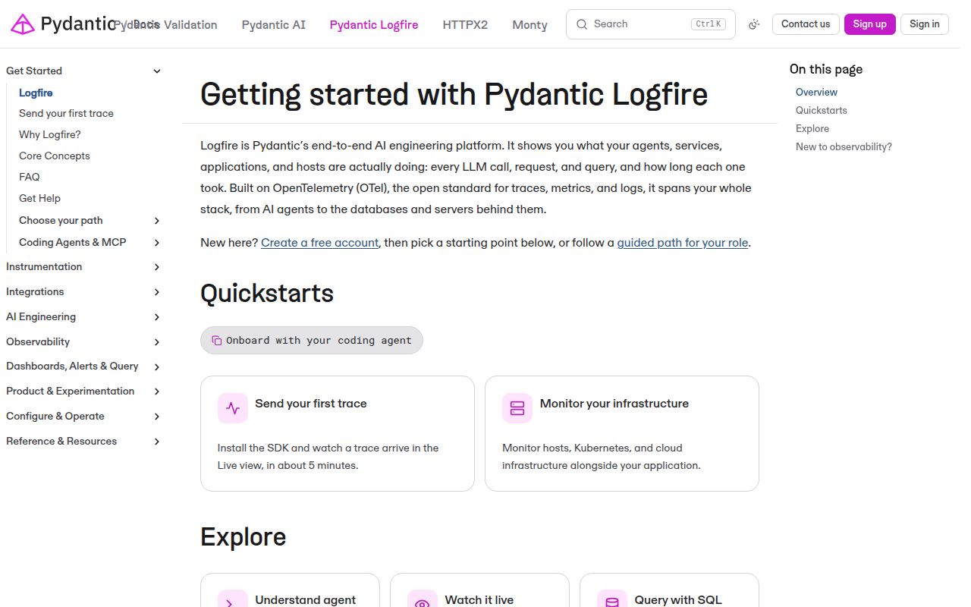971x607 pixels.
Task: Click the Sign in button
Action: coord(925,24)
